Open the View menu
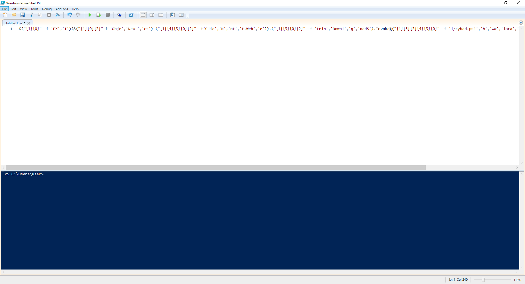This screenshot has width=525, height=284. (x=24, y=9)
